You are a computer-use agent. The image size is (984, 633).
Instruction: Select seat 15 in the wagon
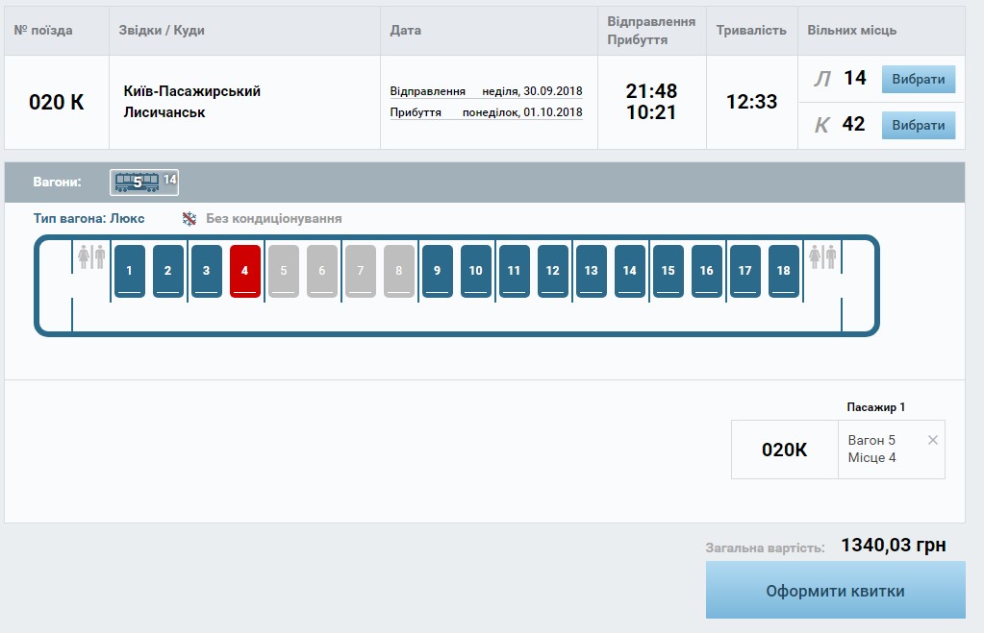pos(668,271)
